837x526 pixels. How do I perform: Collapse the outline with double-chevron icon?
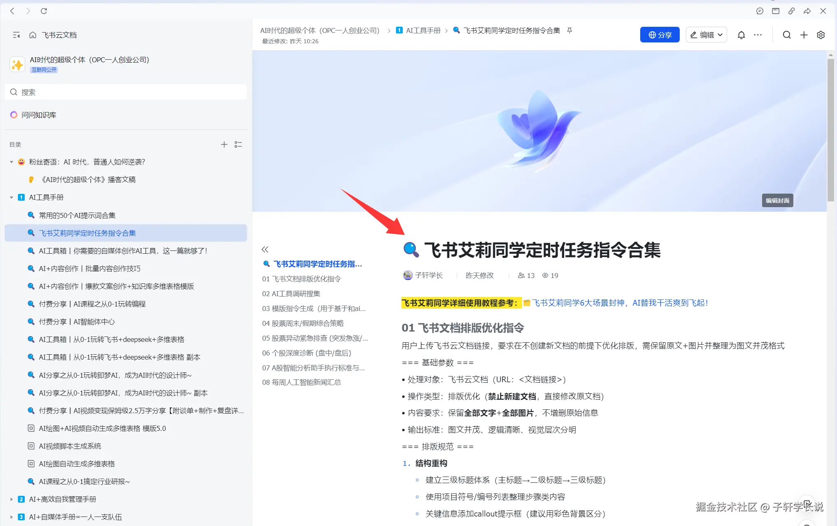(265, 249)
